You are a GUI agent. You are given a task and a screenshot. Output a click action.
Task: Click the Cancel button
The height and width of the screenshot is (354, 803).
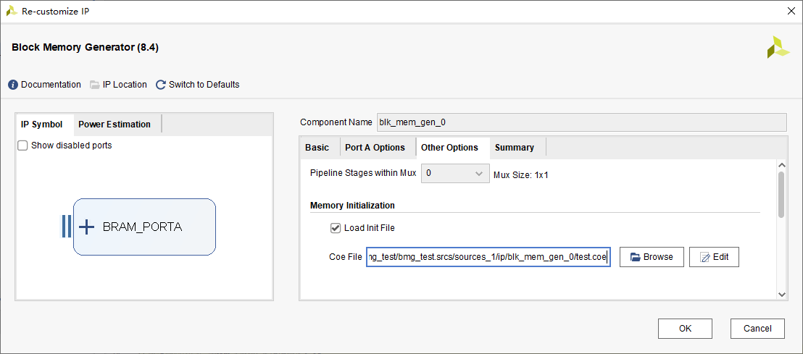click(x=757, y=329)
